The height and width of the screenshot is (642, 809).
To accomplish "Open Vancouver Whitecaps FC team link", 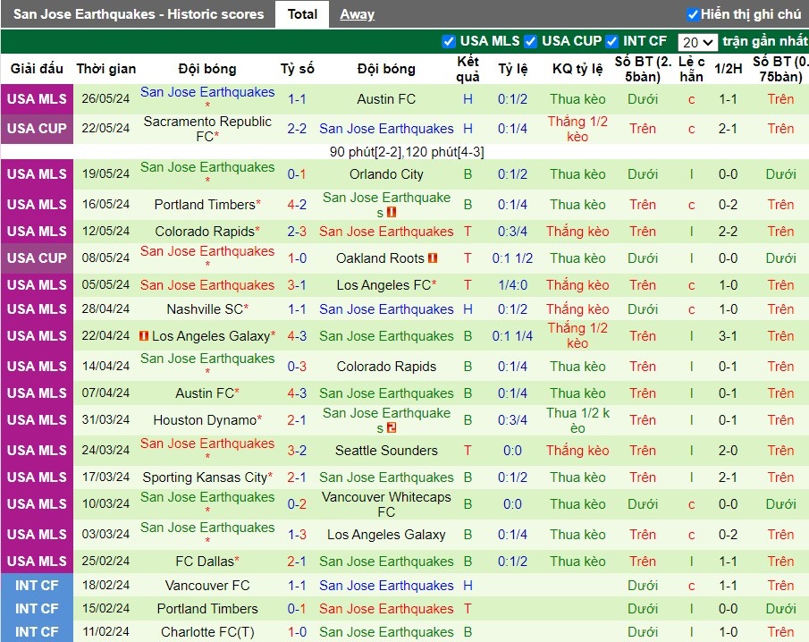I will pyautogui.click(x=386, y=504).
